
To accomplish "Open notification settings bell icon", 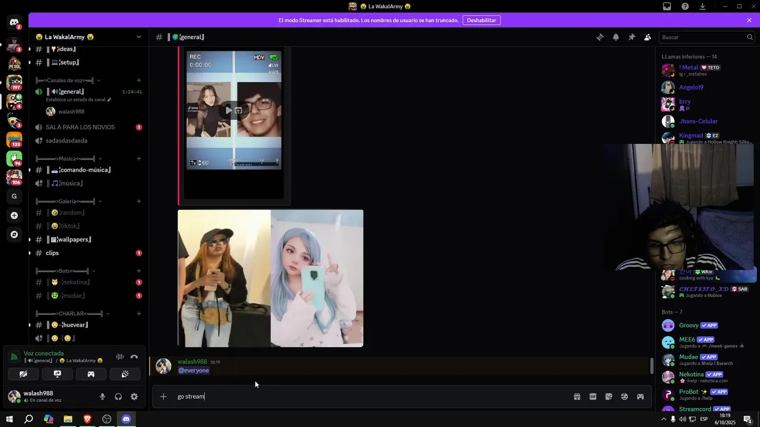I will pos(616,37).
